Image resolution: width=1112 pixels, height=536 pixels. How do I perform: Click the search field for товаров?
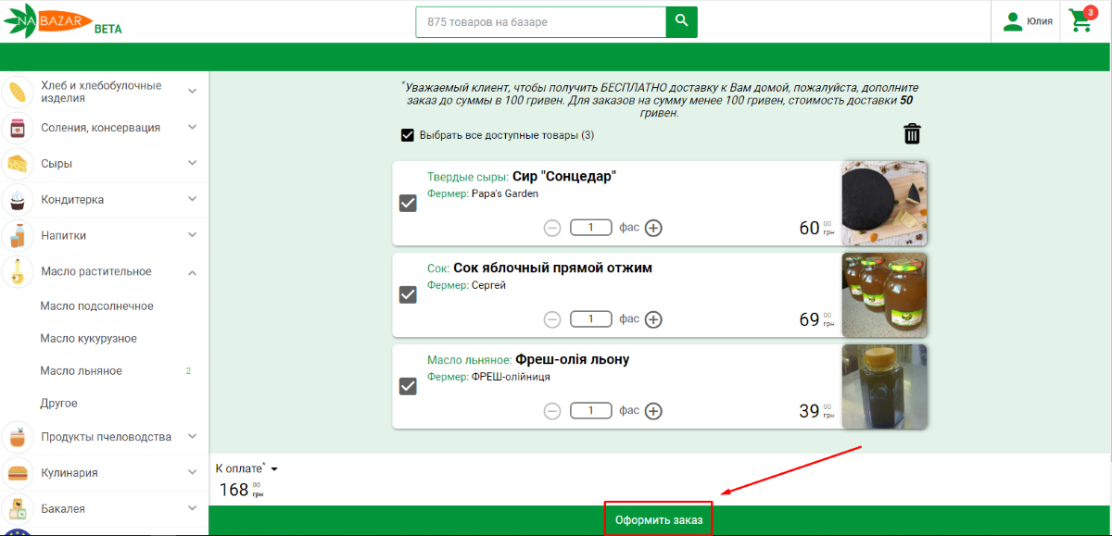tap(540, 21)
